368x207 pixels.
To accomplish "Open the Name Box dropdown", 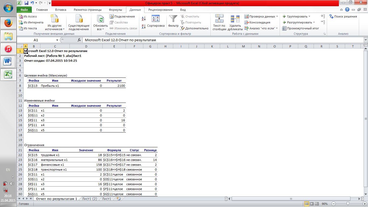I will (57, 40).
